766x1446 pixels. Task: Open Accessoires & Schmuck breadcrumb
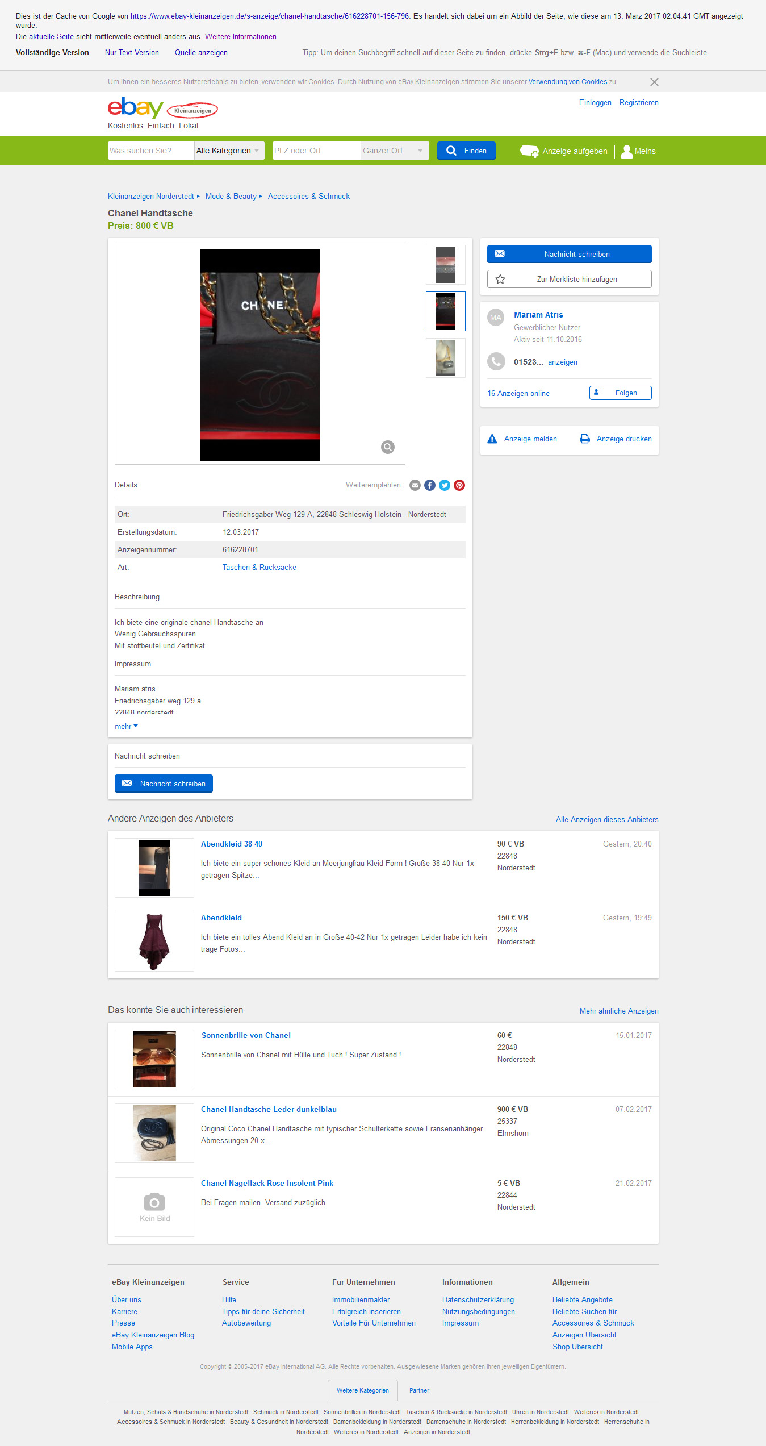coord(309,197)
